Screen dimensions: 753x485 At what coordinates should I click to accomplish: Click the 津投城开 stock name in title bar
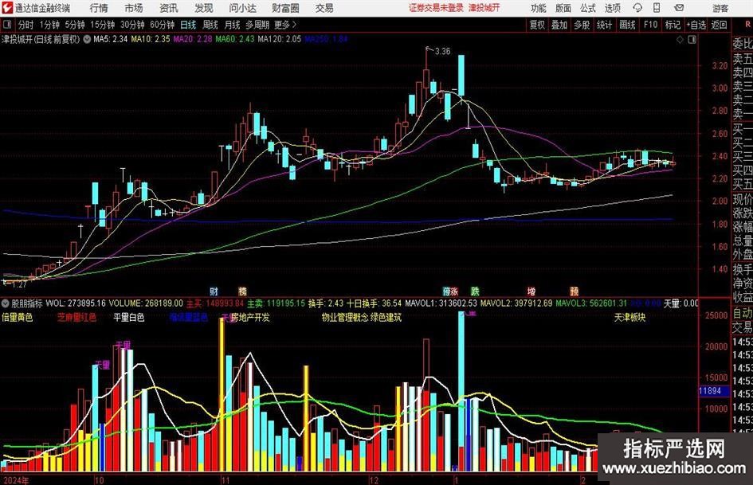click(484, 8)
